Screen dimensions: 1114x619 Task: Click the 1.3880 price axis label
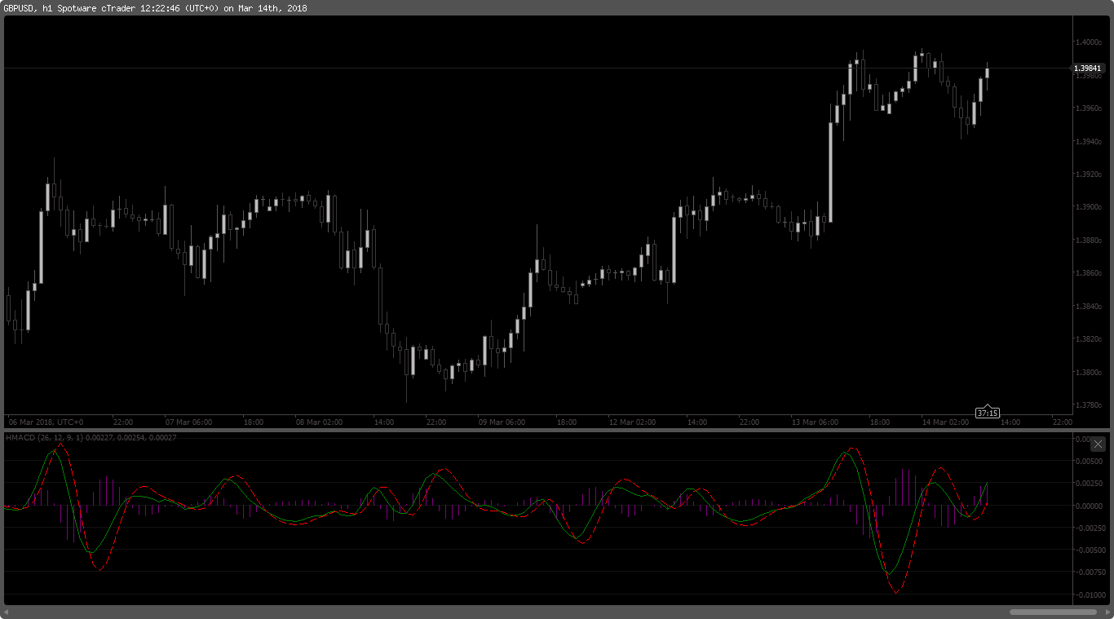[1088, 241]
